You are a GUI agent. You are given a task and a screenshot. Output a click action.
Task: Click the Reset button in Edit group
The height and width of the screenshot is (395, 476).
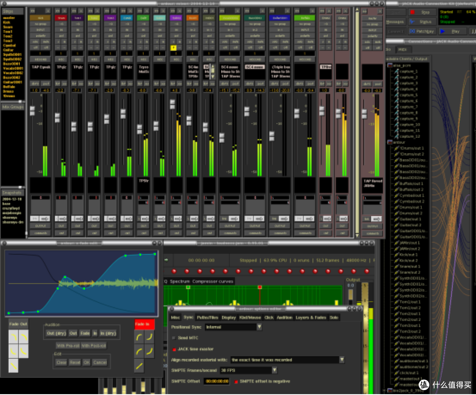[75, 362]
